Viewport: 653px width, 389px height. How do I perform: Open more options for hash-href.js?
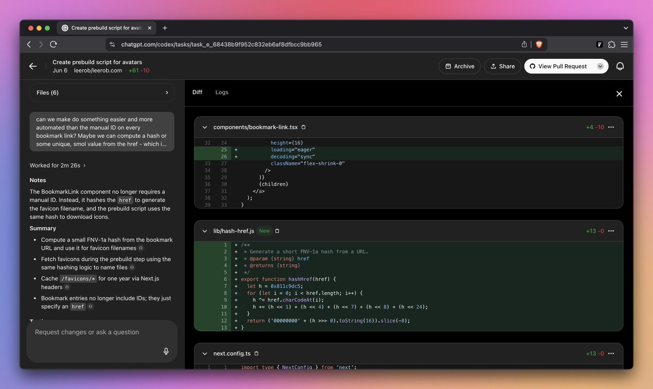[611, 231]
